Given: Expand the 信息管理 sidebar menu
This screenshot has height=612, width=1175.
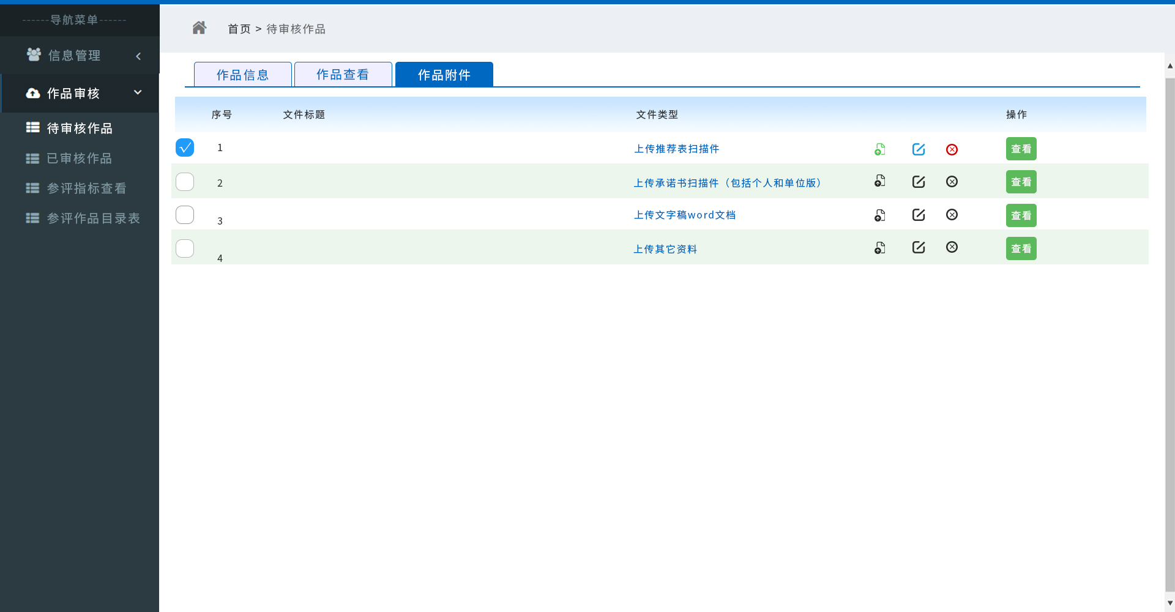Looking at the screenshot, I should pos(80,56).
